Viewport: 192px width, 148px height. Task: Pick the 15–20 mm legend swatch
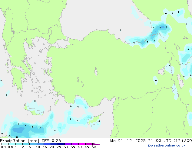(x=47, y=144)
